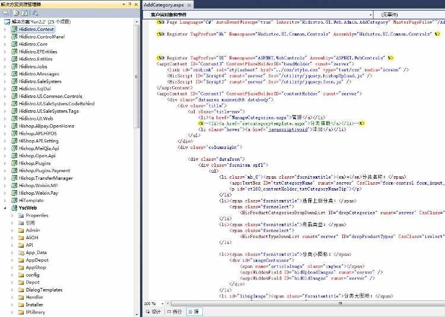
Task: Select Hishop.Open.Api project
Action: (x=37, y=156)
